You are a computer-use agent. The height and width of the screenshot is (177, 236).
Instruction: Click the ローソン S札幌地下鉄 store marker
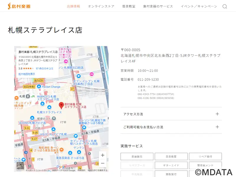pyautogui.click(x=84, y=128)
